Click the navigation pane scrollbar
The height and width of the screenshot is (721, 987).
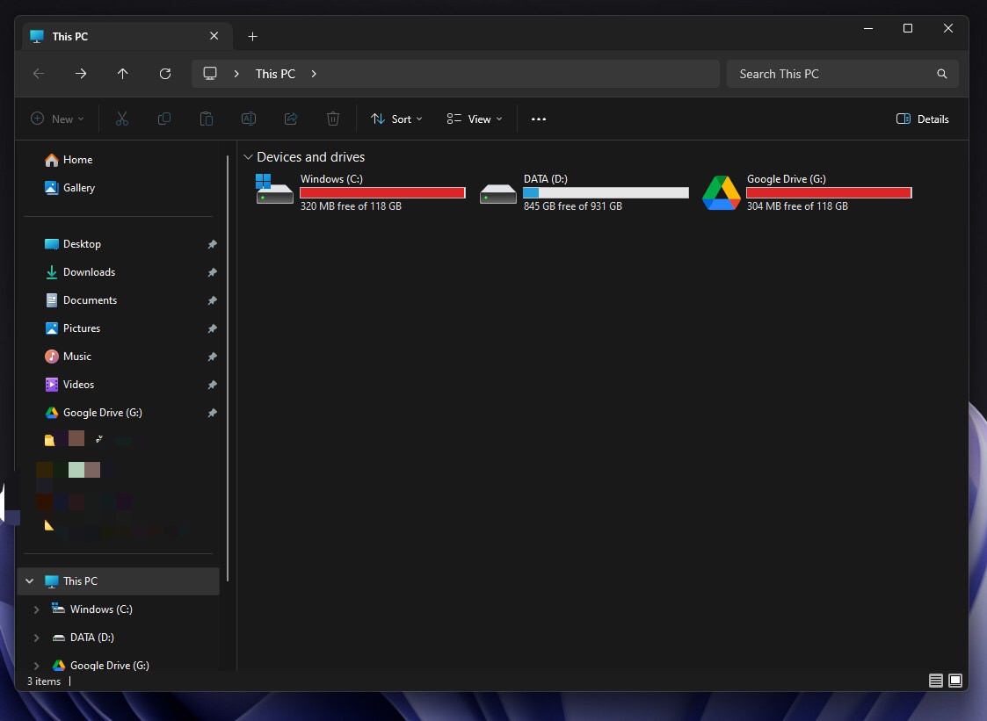coord(228,368)
